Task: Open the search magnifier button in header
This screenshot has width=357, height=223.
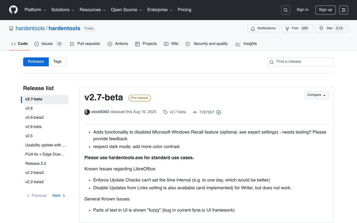Action: click(x=285, y=10)
